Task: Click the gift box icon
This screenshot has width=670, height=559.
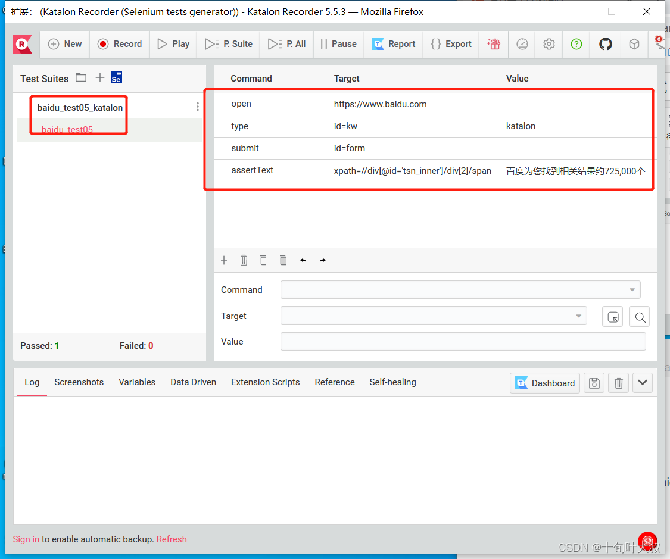Action: click(x=494, y=44)
